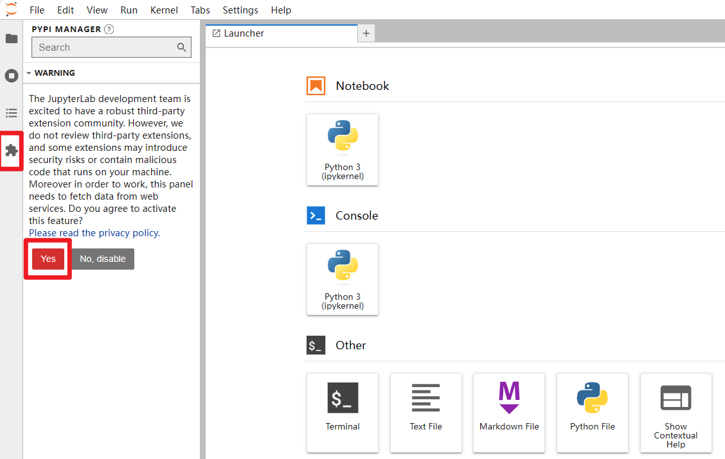
Task: Add a new launcher tab with plus
Action: (x=366, y=33)
